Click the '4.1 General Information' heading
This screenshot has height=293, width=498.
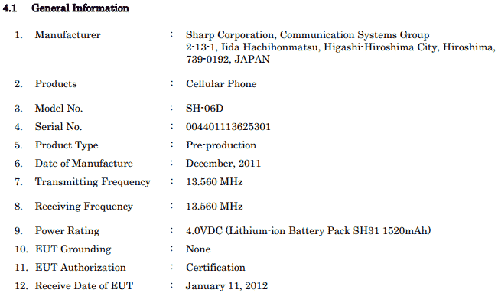pos(66,8)
